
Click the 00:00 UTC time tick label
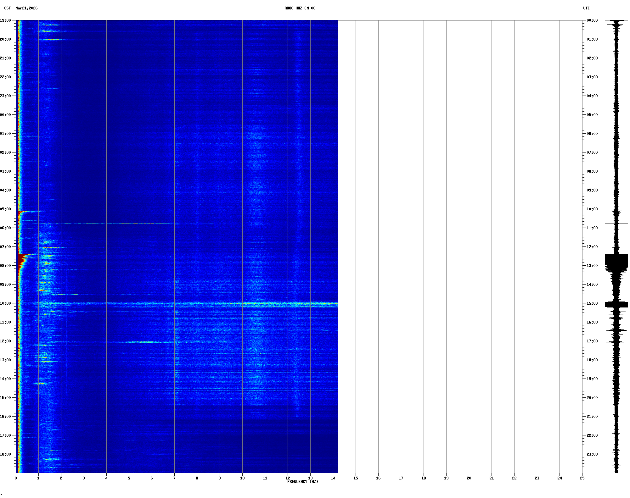(x=592, y=20)
